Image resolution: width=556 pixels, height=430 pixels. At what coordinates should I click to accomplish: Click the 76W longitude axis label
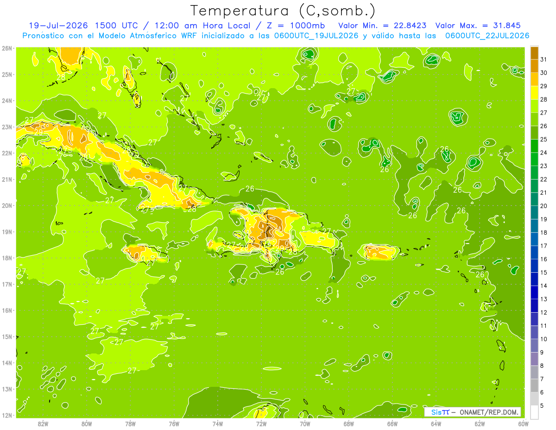point(174,424)
